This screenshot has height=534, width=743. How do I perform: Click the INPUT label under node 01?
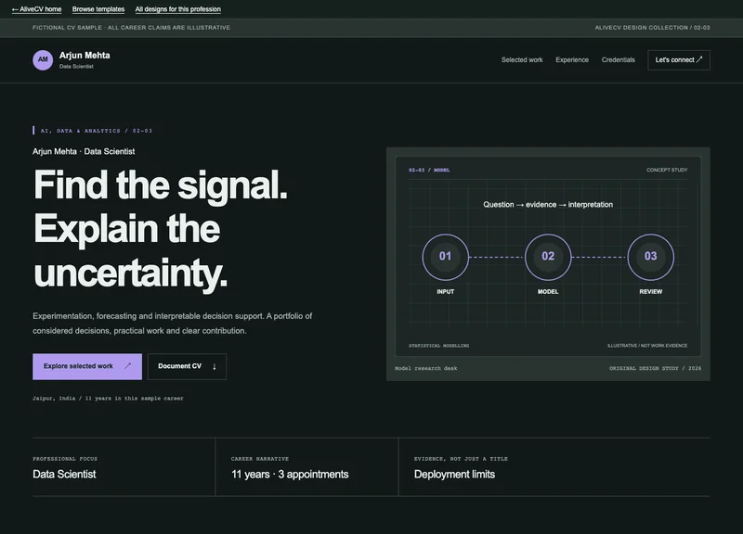(446, 292)
